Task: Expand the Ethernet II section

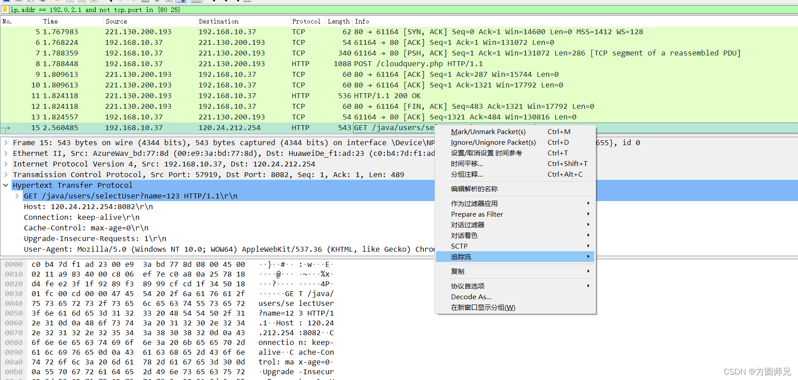Action: click(x=6, y=153)
